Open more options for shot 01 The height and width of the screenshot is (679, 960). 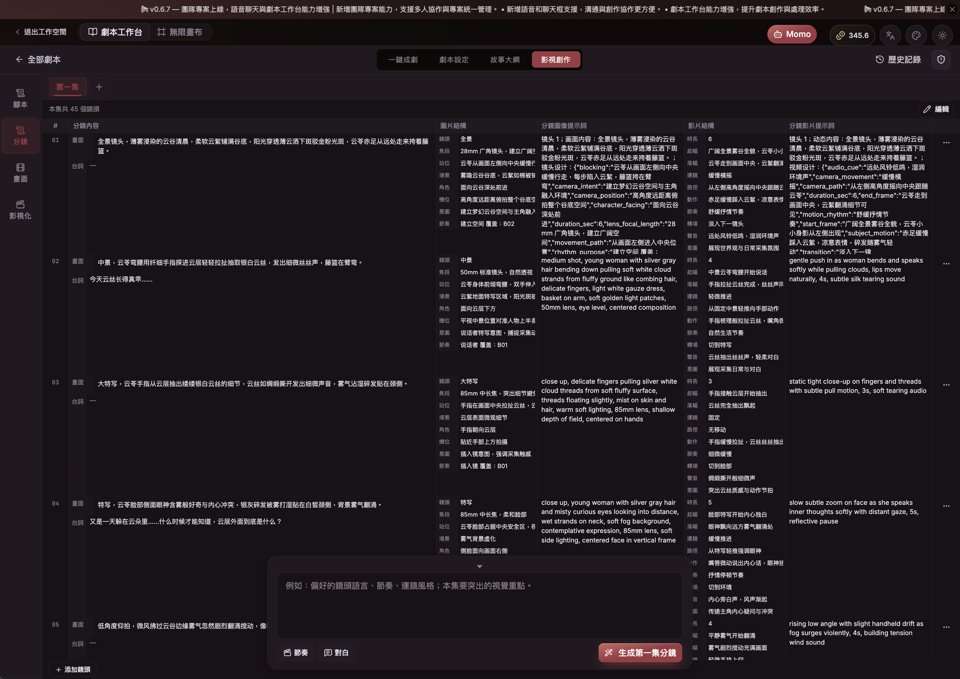[946, 142]
